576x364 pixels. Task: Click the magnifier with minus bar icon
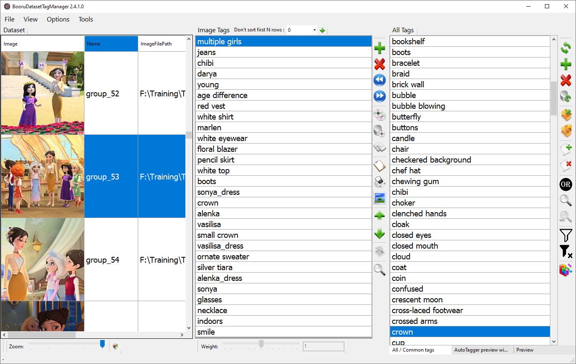click(566, 216)
